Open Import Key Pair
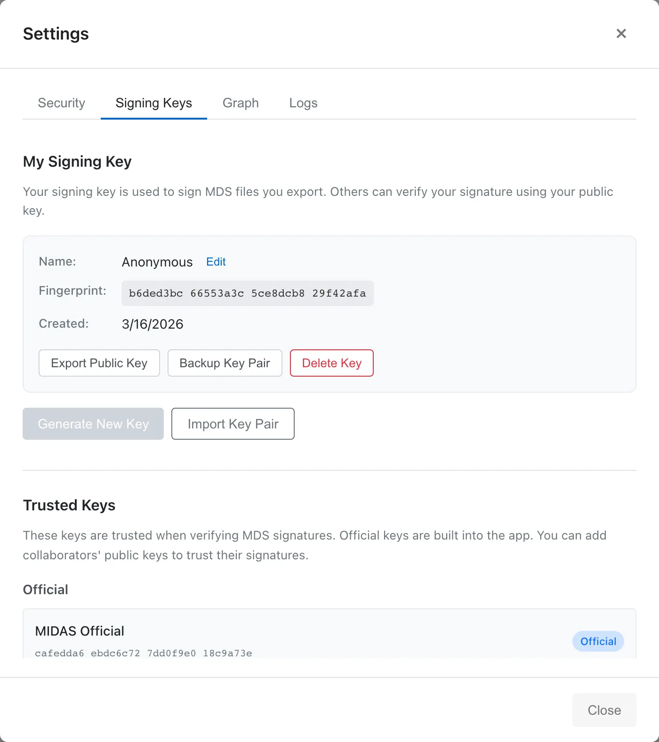Screen dimensions: 659x742 (233, 424)
